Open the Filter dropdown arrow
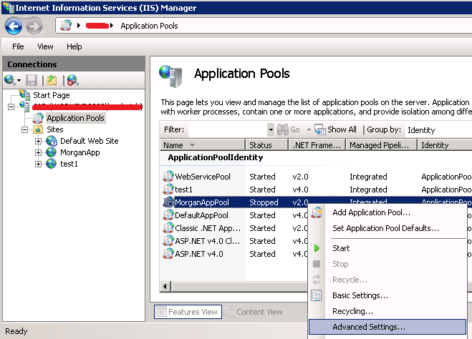This screenshot has width=472, height=339. click(271, 129)
